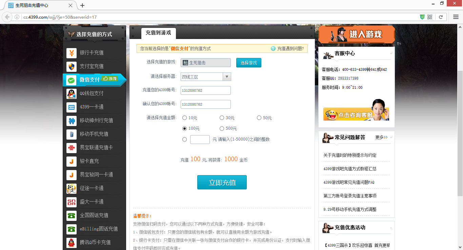
Task: Open 第三方账号登录充值注意事项 link
Action: click(350, 196)
